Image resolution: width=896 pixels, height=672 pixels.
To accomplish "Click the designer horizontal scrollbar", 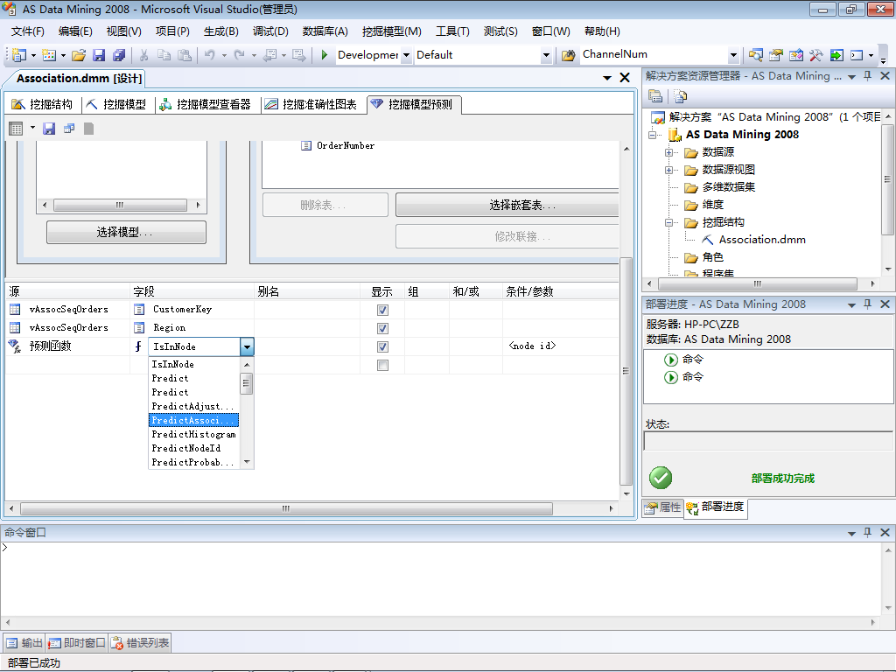I will [286, 508].
